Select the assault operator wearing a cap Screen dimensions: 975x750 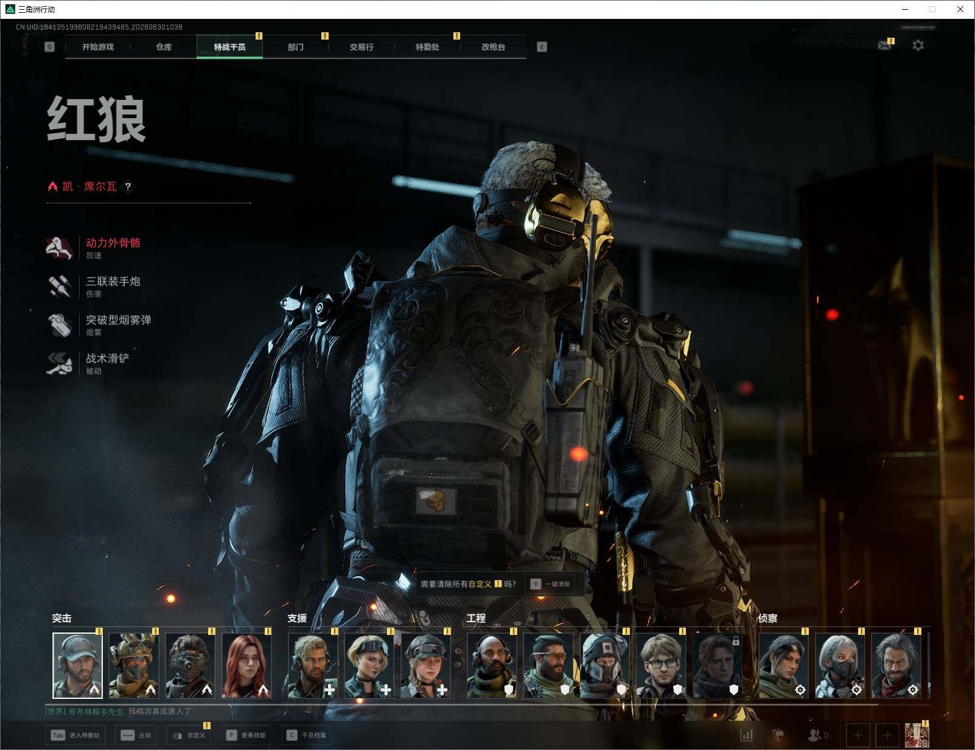coord(77,665)
